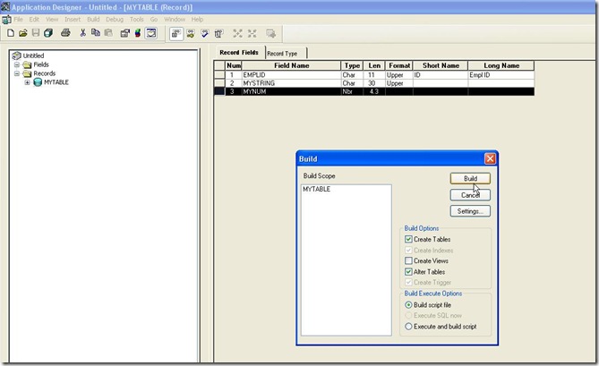Image resolution: width=599 pixels, height=366 pixels.
Task: Uncheck the Alter Tables option
Action: [409, 271]
